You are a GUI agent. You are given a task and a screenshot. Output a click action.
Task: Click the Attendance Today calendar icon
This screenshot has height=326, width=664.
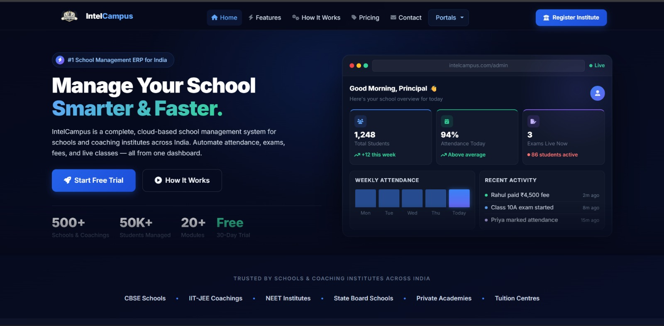[x=447, y=122]
